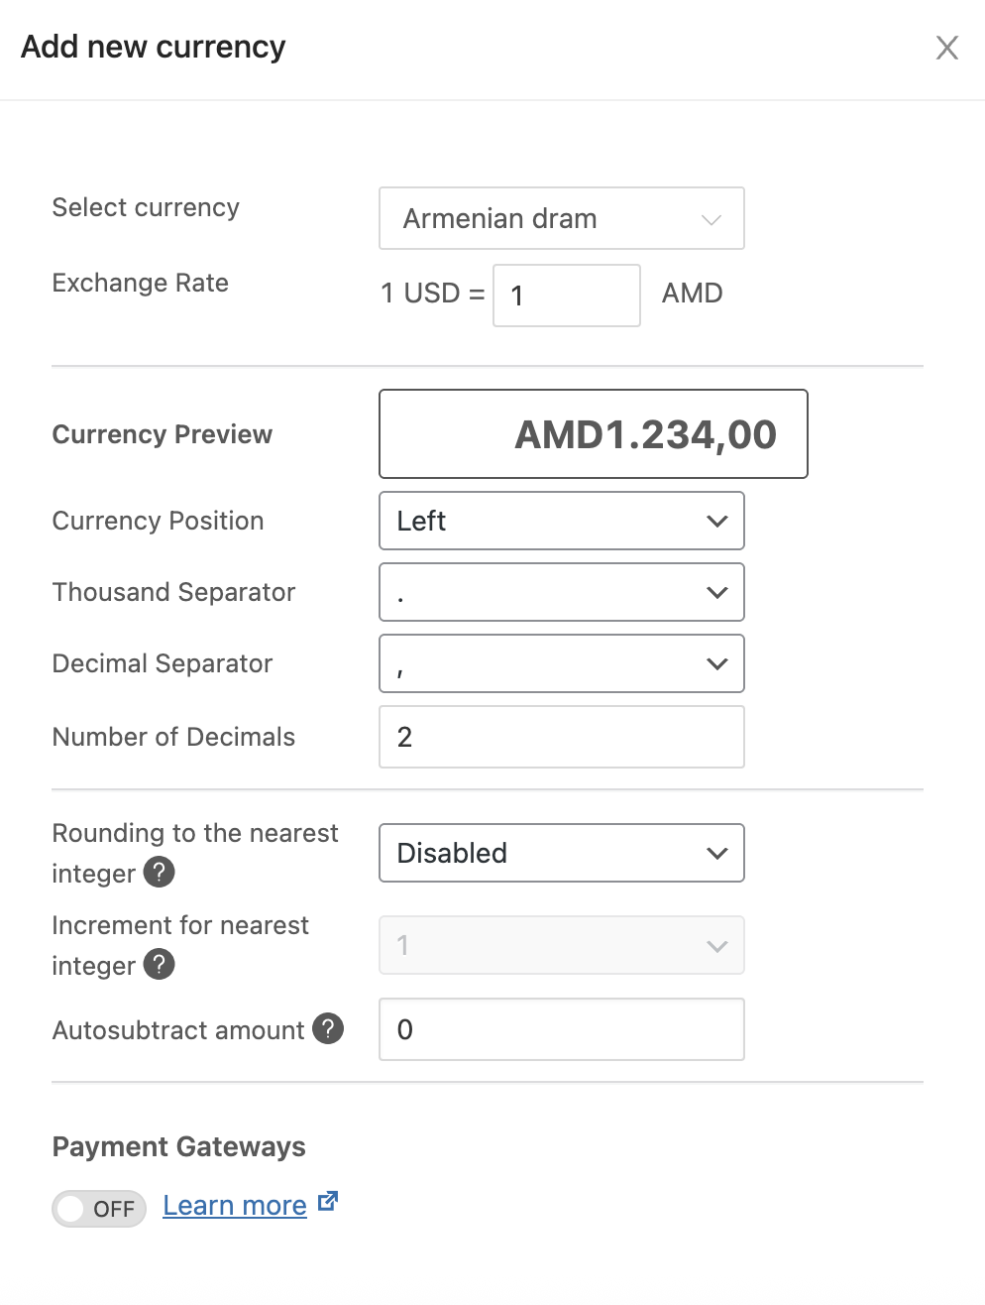Click external link icon beside Learn more

click(328, 1202)
